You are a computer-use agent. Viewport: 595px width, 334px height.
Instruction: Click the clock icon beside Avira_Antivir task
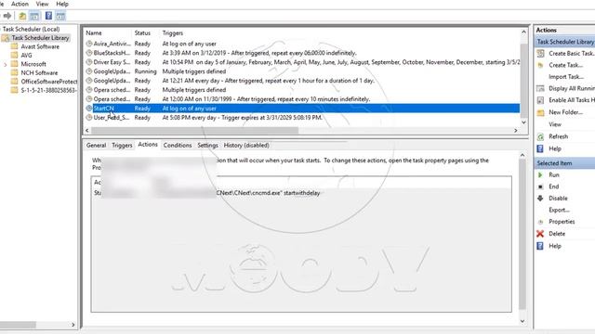(x=89, y=44)
